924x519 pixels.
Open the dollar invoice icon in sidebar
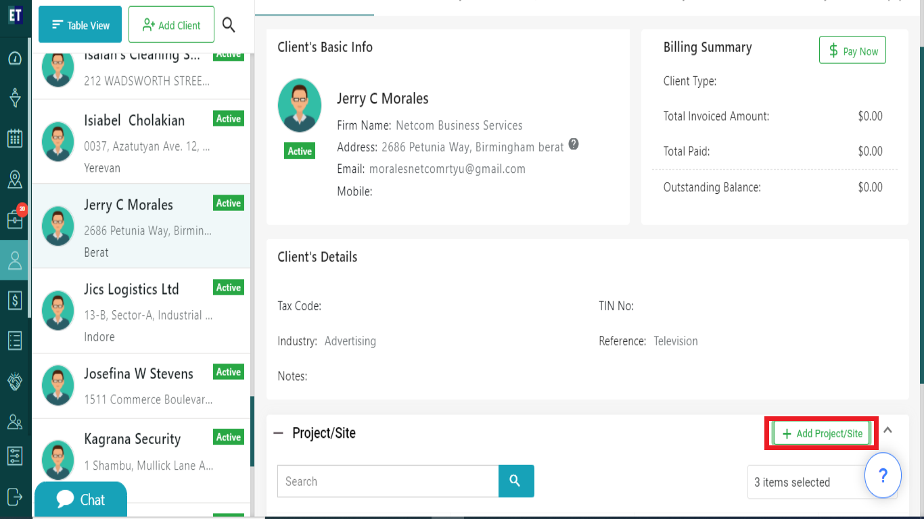pos(15,300)
